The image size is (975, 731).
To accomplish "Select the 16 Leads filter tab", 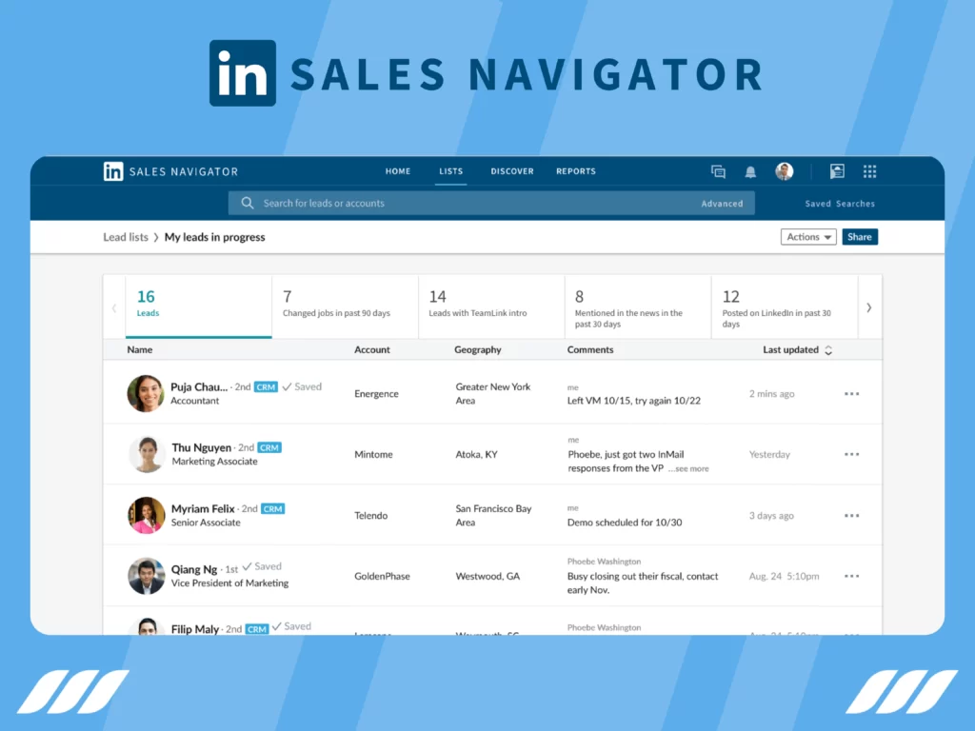I will [x=198, y=306].
